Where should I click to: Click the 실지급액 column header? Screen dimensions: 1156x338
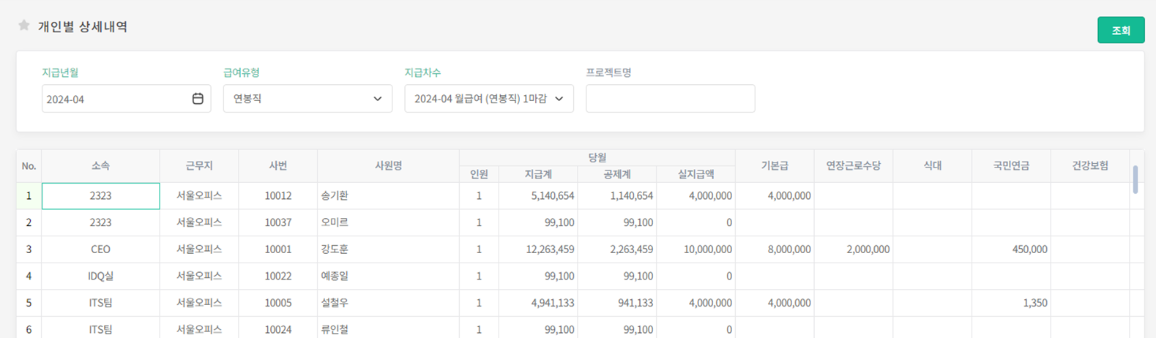696,174
